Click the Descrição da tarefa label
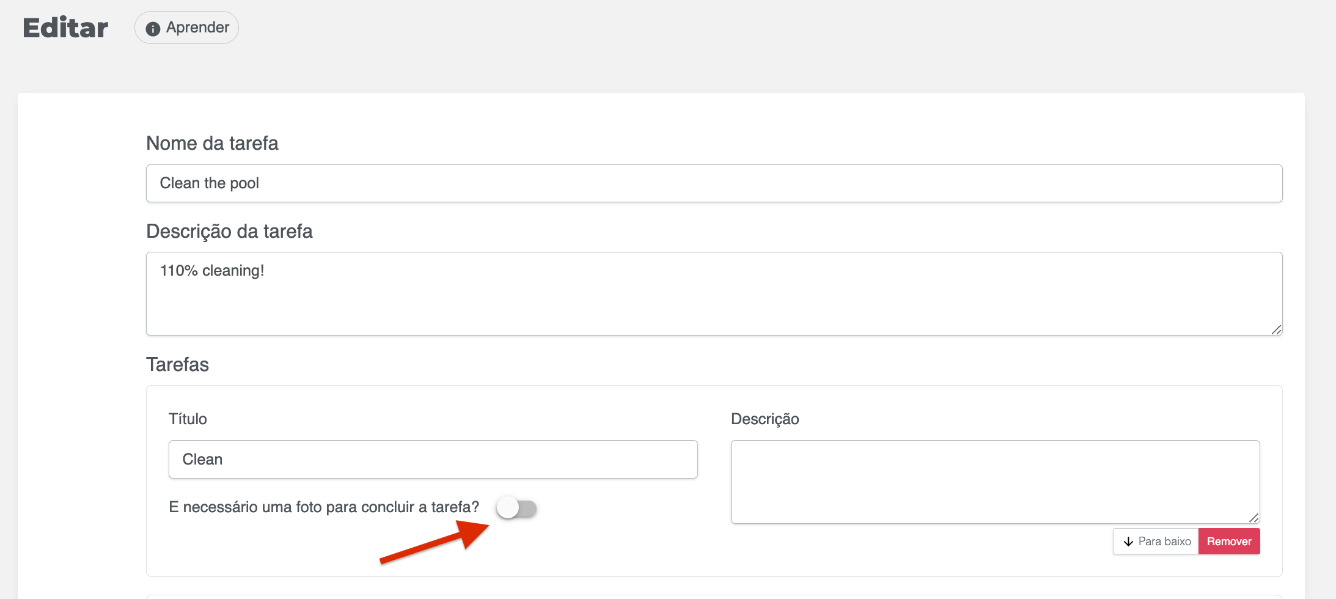Viewport: 1336px width, 599px height. 229,231
